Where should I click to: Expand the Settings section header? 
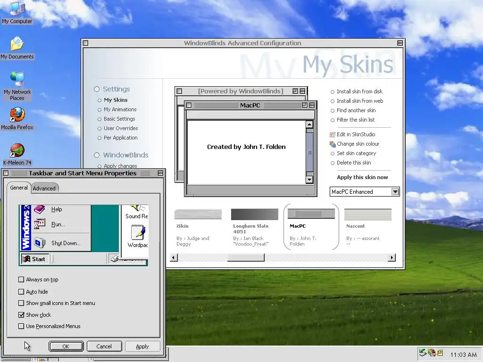112,89
